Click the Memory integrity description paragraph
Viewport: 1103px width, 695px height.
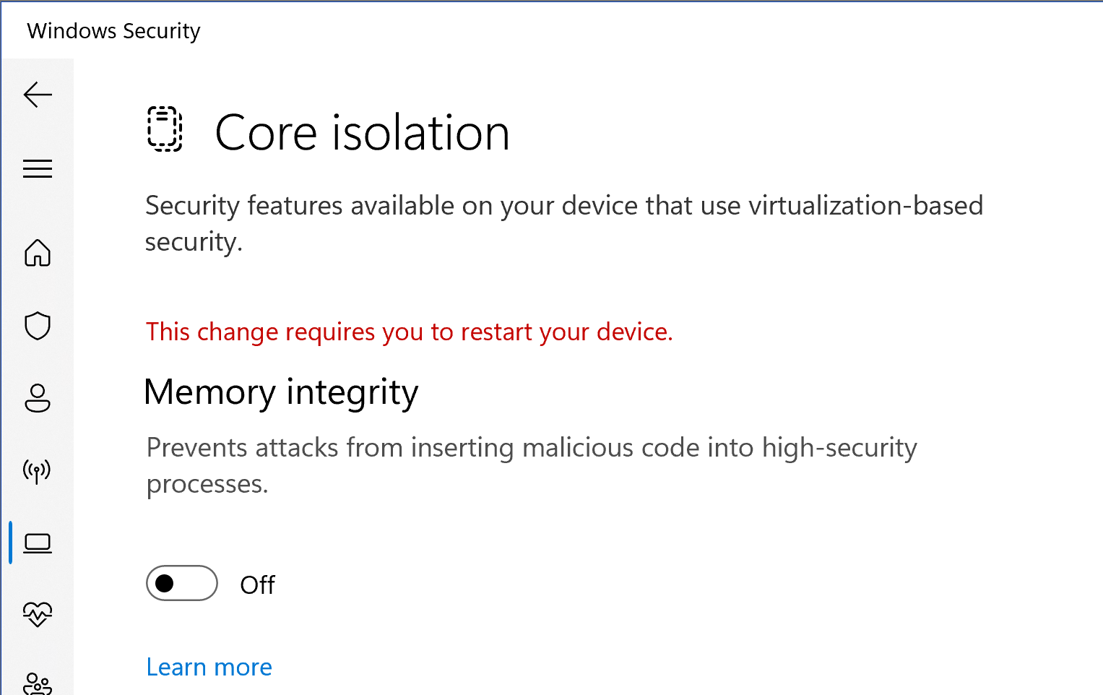point(532,466)
